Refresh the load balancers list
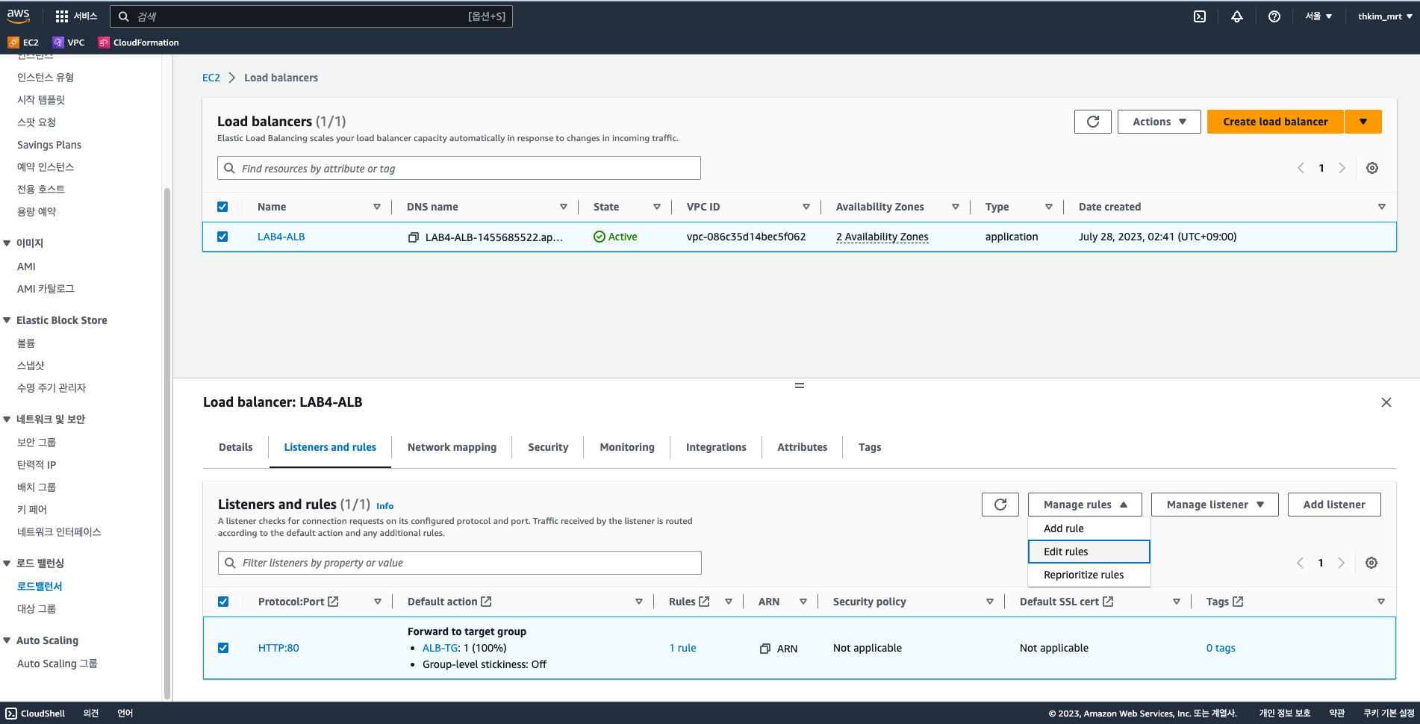The image size is (1420, 724). click(1093, 122)
